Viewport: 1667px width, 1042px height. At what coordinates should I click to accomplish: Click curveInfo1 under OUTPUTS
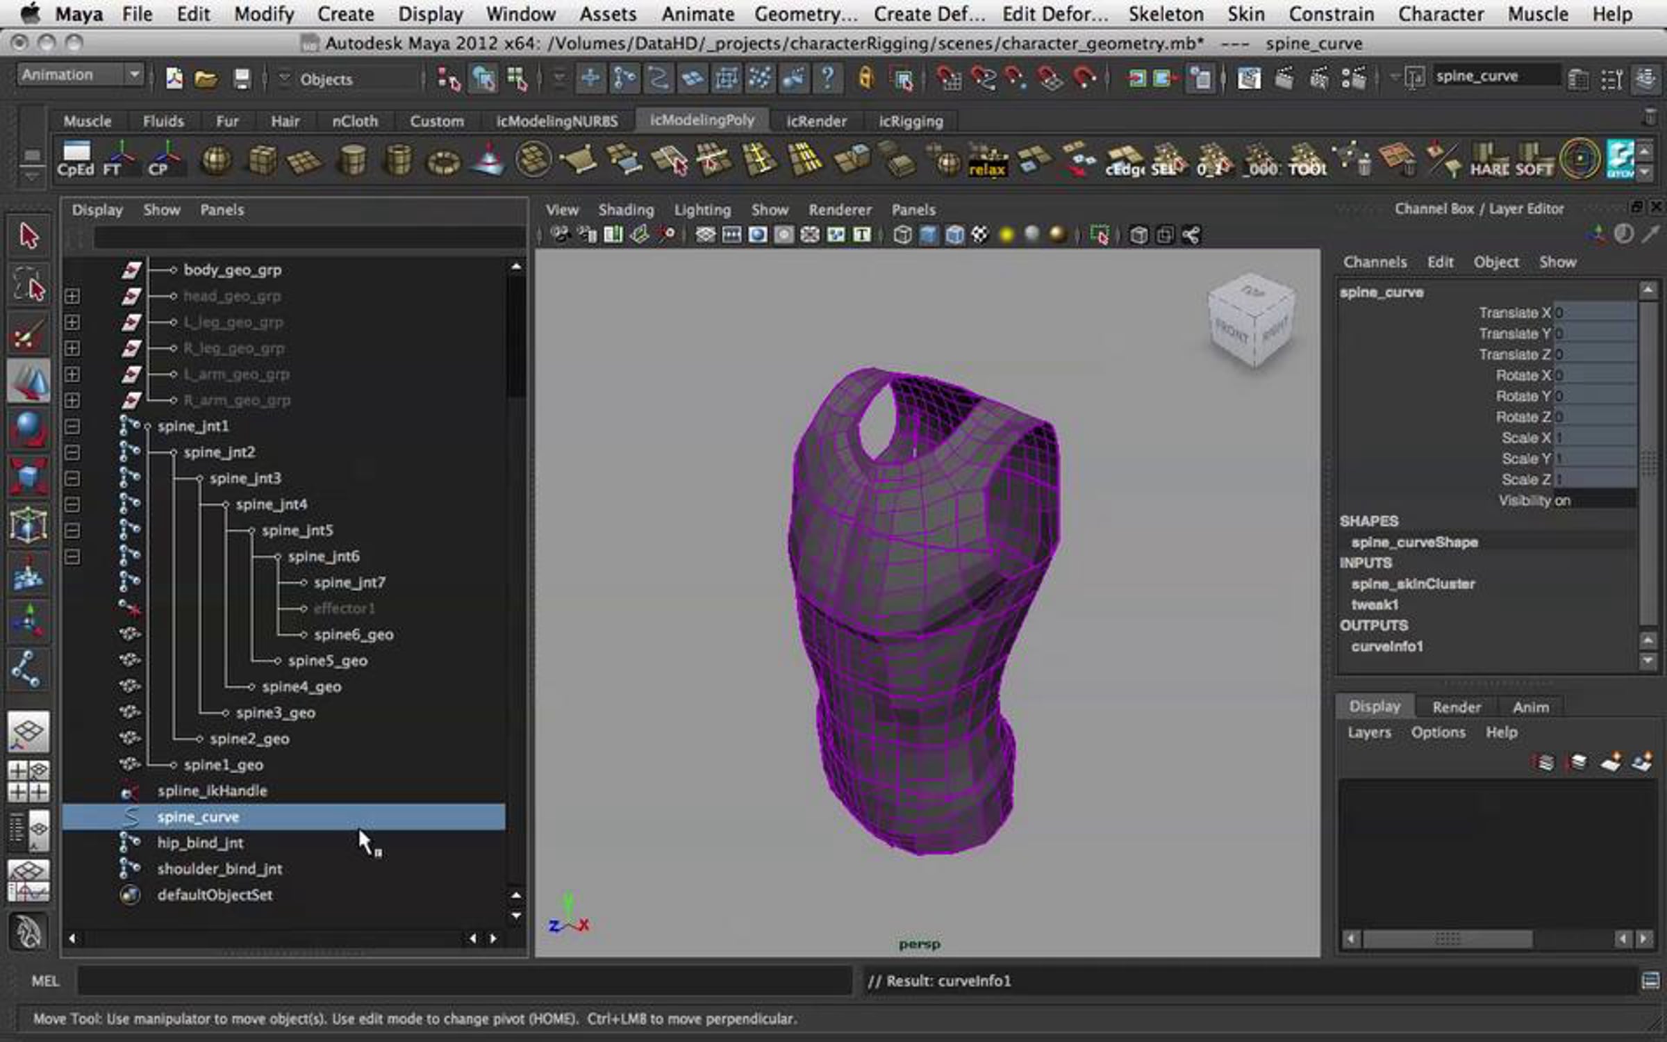1387,647
